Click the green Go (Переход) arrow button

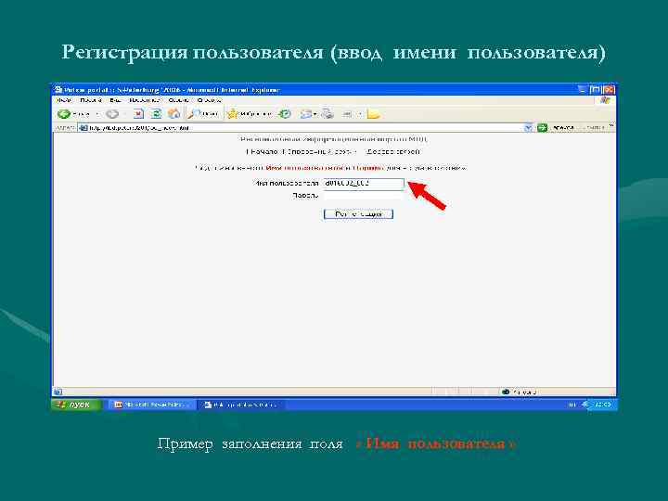click(542, 127)
